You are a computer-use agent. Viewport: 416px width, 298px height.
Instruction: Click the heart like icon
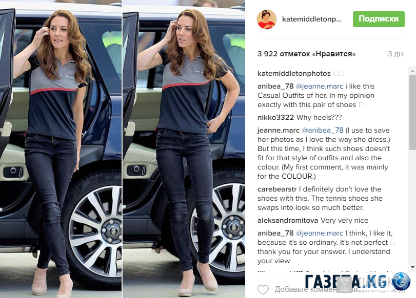pyautogui.click(x=263, y=289)
